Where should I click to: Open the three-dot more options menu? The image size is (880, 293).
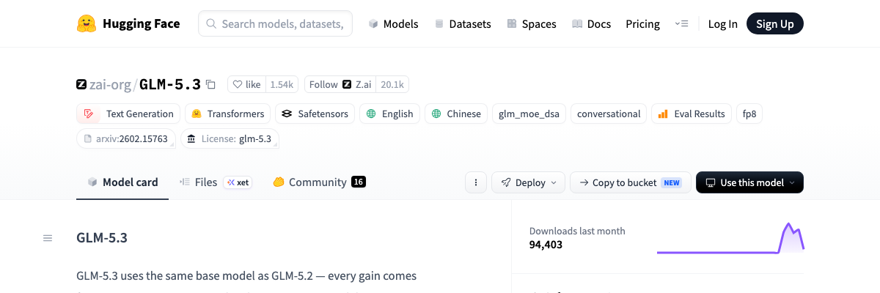point(476,182)
